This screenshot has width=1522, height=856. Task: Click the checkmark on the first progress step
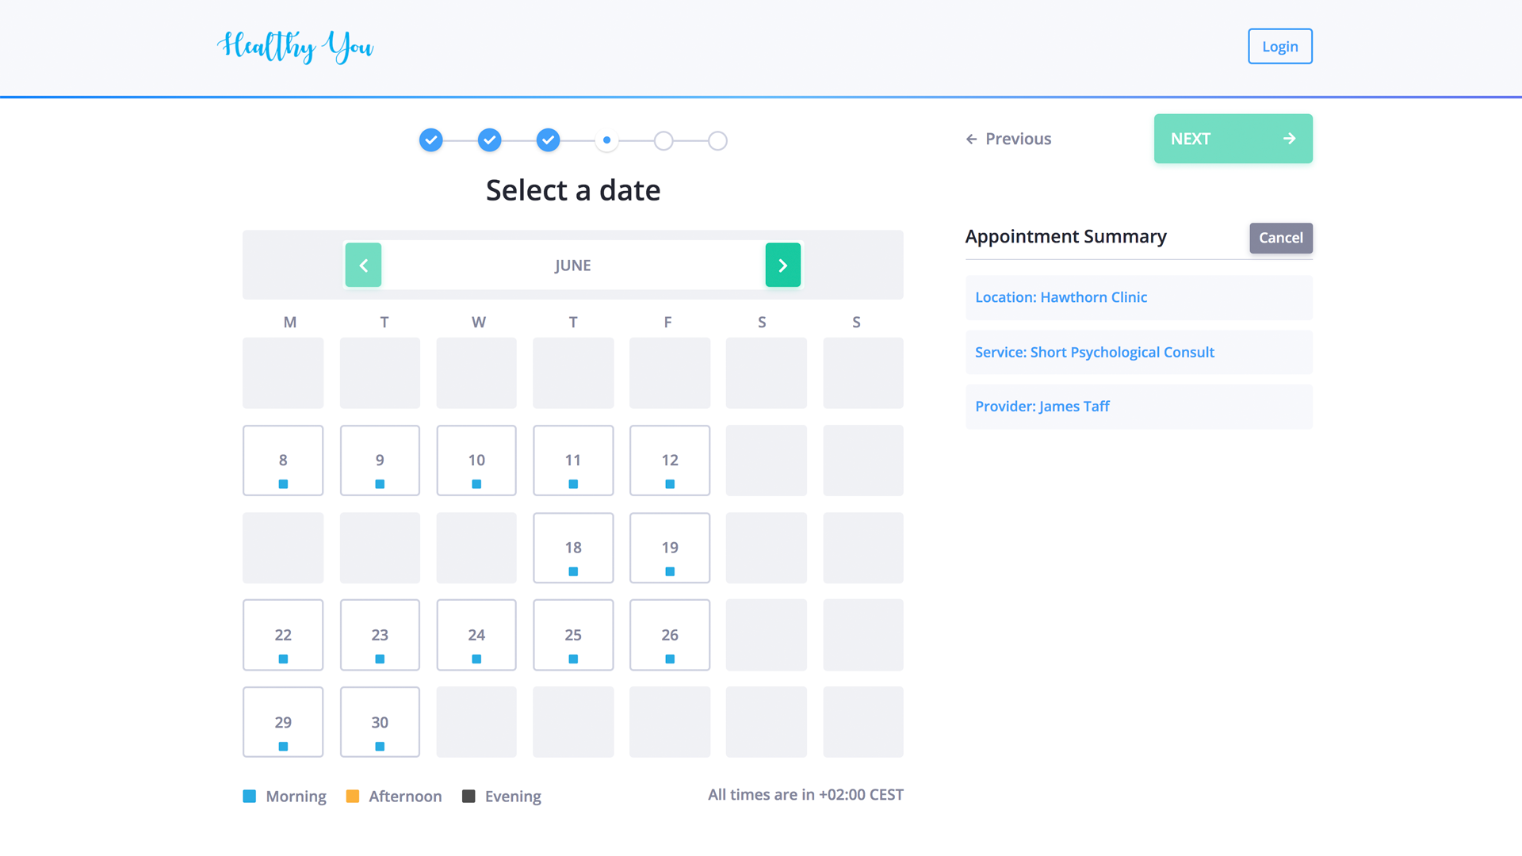430,139
